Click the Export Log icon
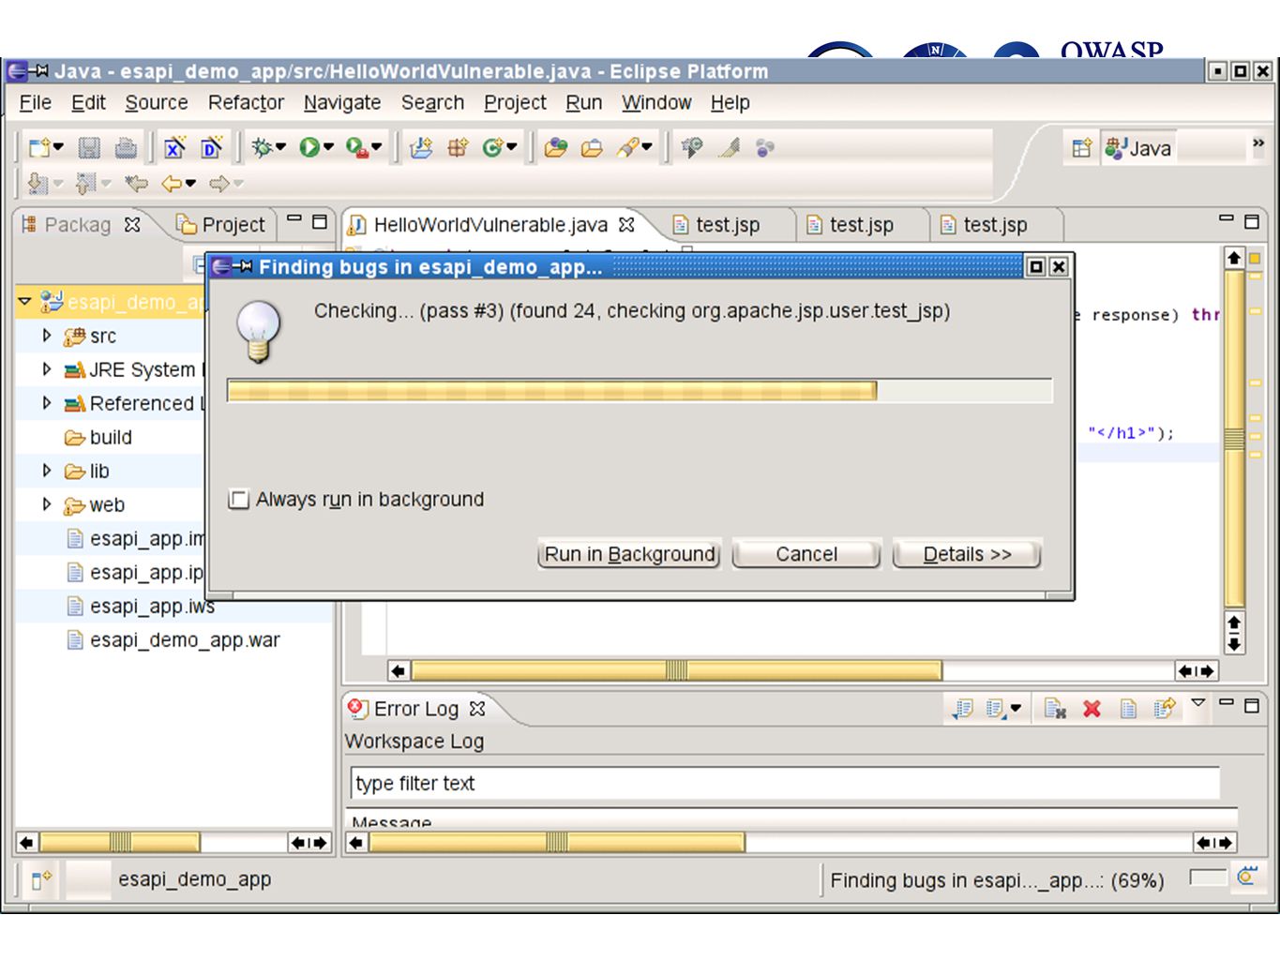 [x=962, y=709]
